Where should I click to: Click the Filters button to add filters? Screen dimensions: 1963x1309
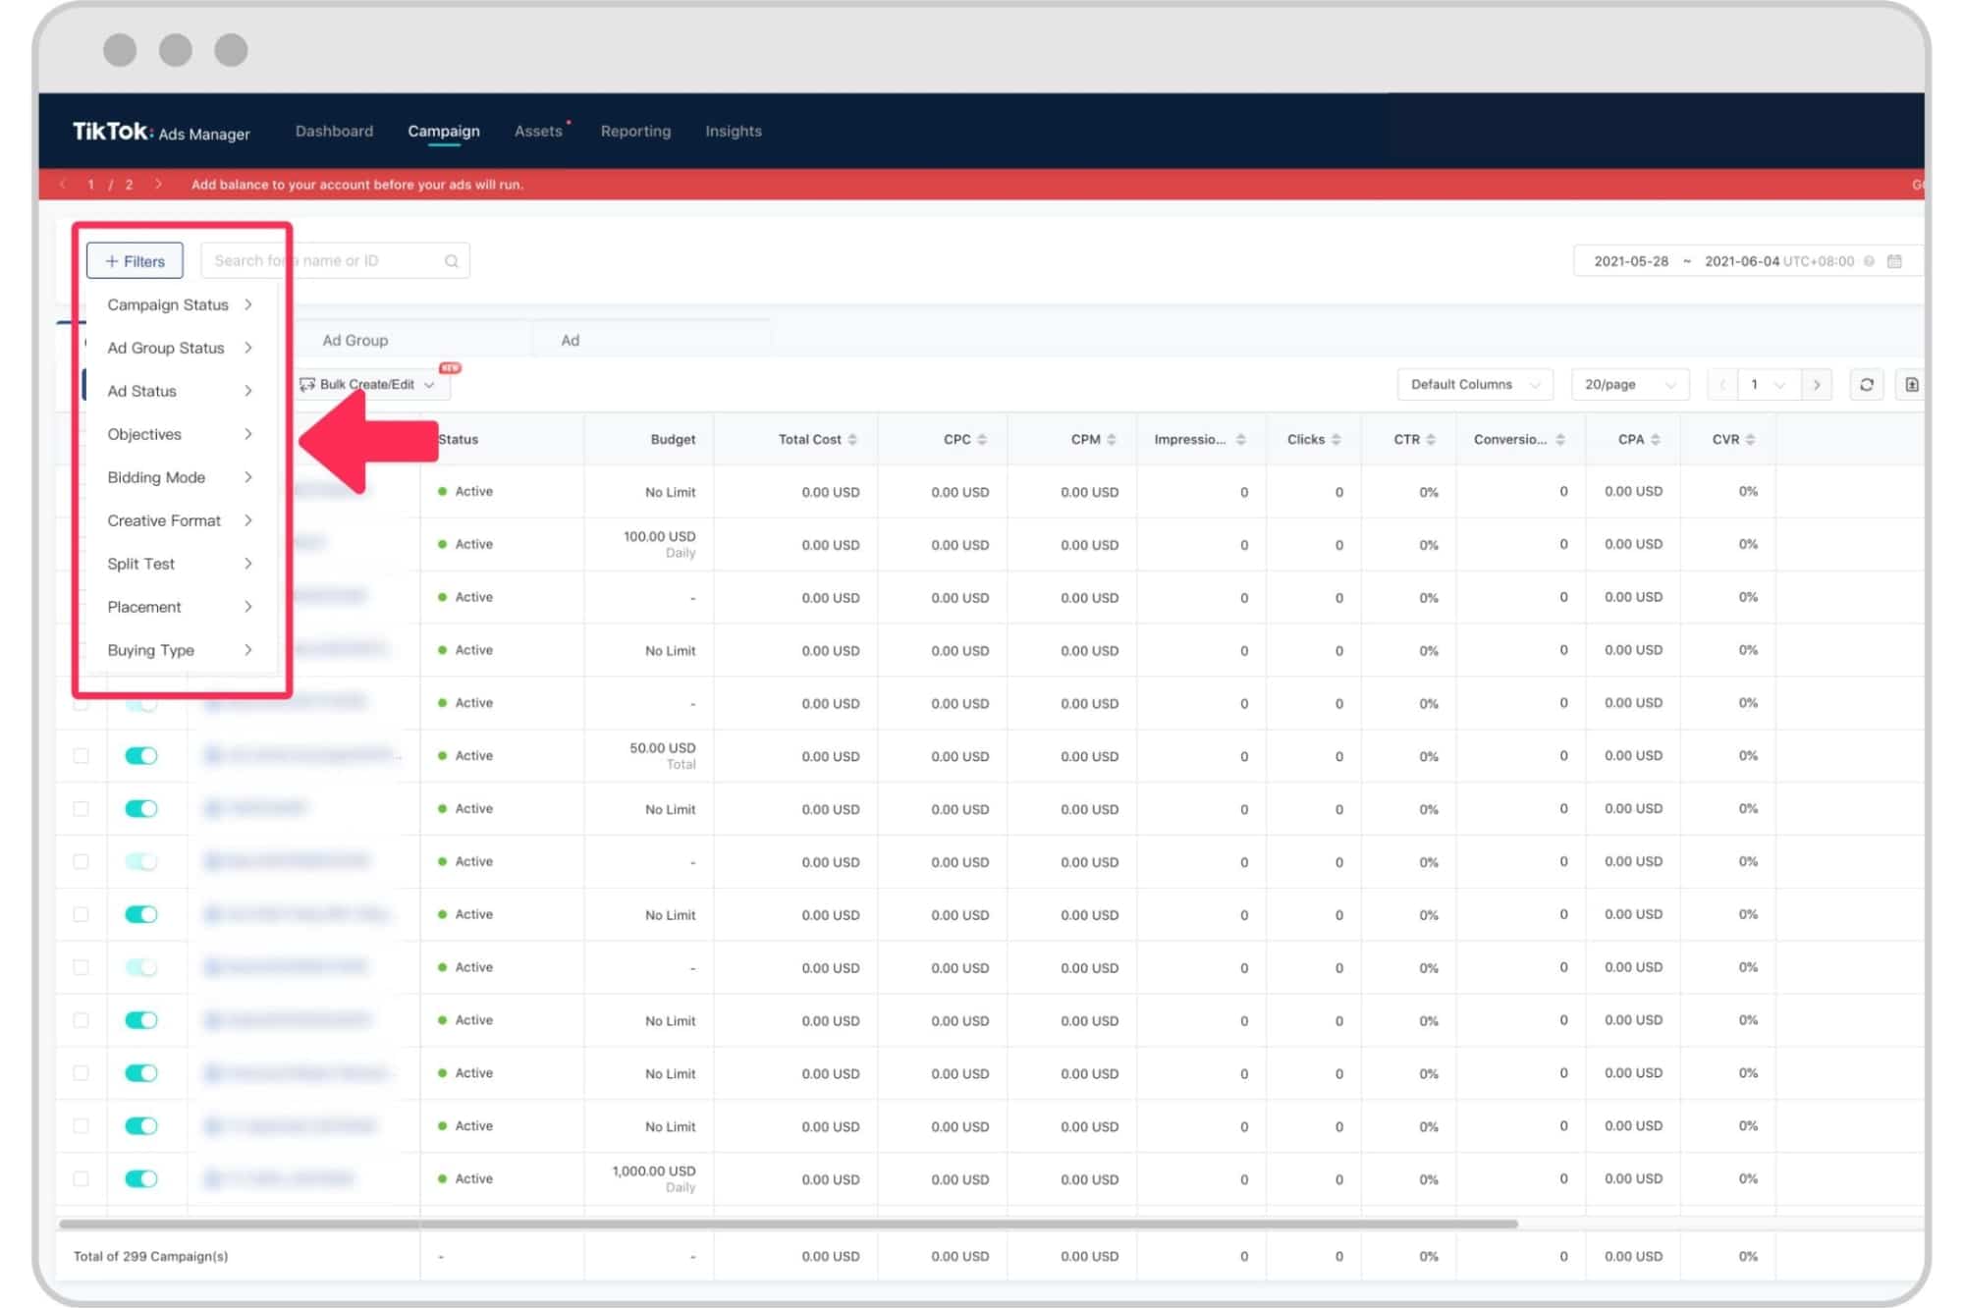[x=133, y=260]
